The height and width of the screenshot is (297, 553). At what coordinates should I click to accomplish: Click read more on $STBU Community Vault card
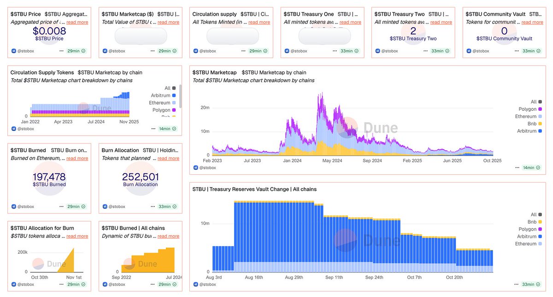point(533,22)
